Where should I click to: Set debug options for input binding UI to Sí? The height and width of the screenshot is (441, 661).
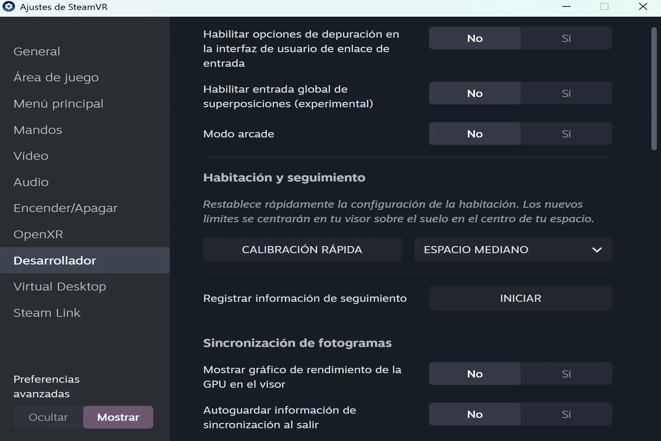click(x=566, y=38)
